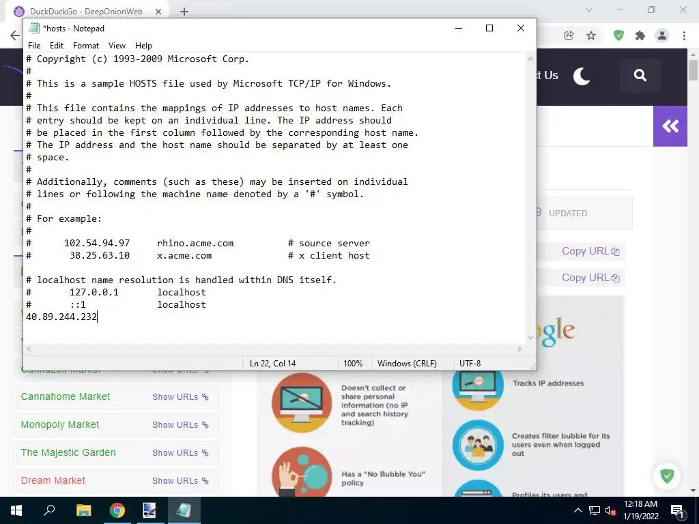Click the 100% zoom status entry
The height and width of the screenshot is (524, 699).
tap(353, 364)
